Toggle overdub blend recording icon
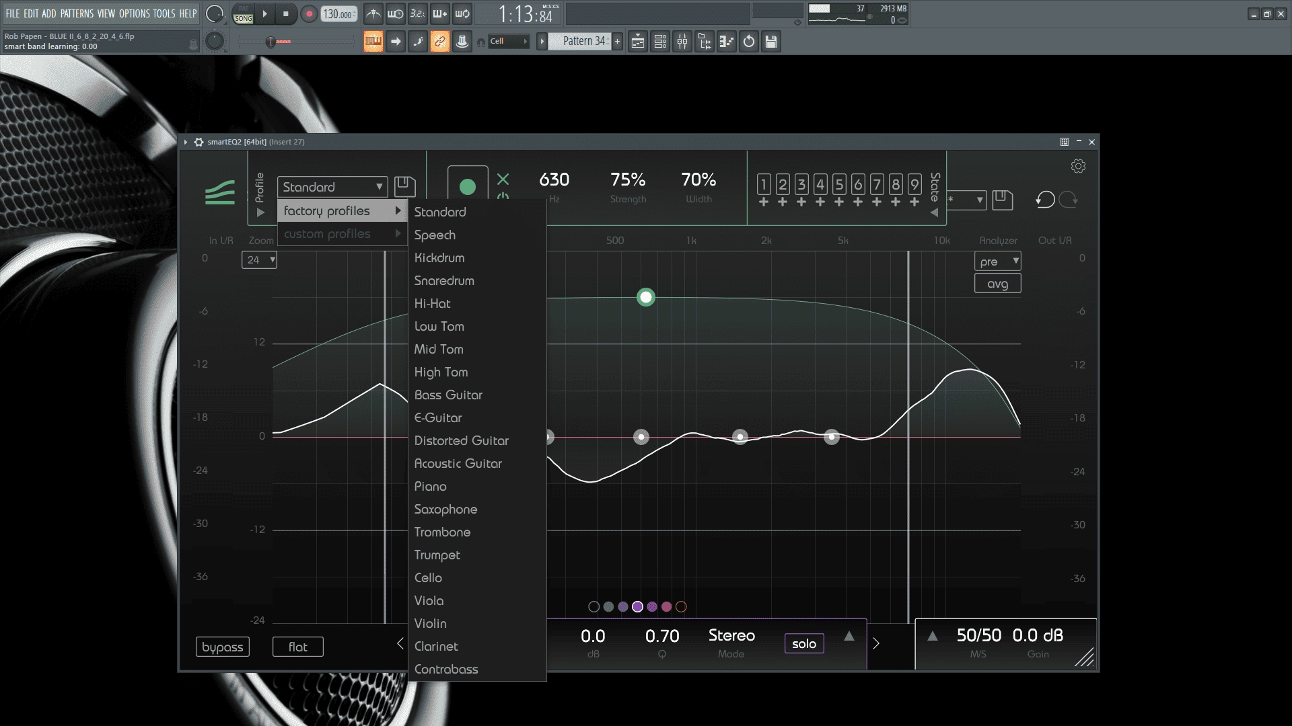The height and width of the screenshot is (726, 1292). point(440,13)
